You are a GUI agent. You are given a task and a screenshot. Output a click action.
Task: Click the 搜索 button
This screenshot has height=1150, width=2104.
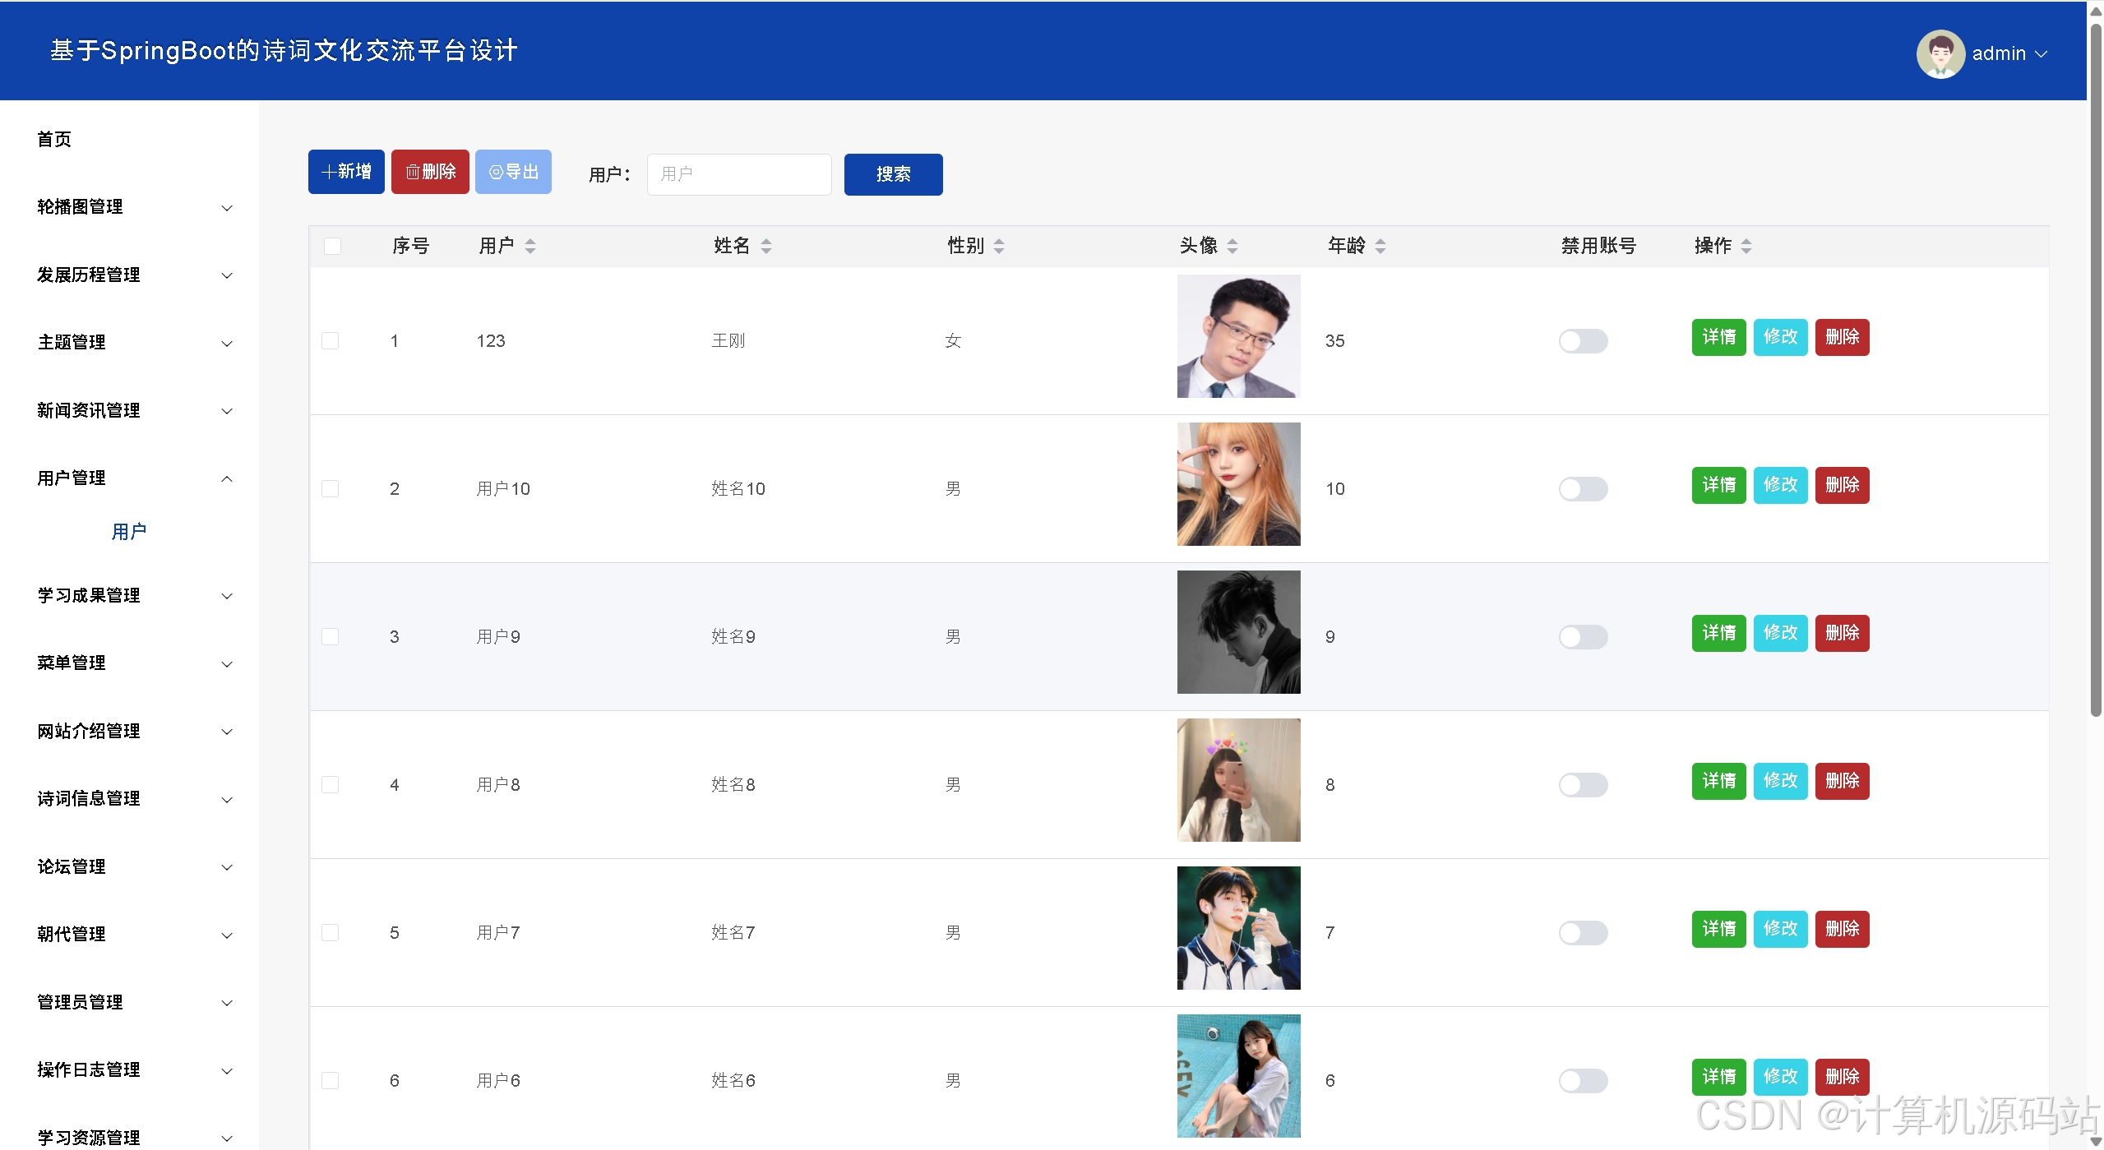(893, 174)
